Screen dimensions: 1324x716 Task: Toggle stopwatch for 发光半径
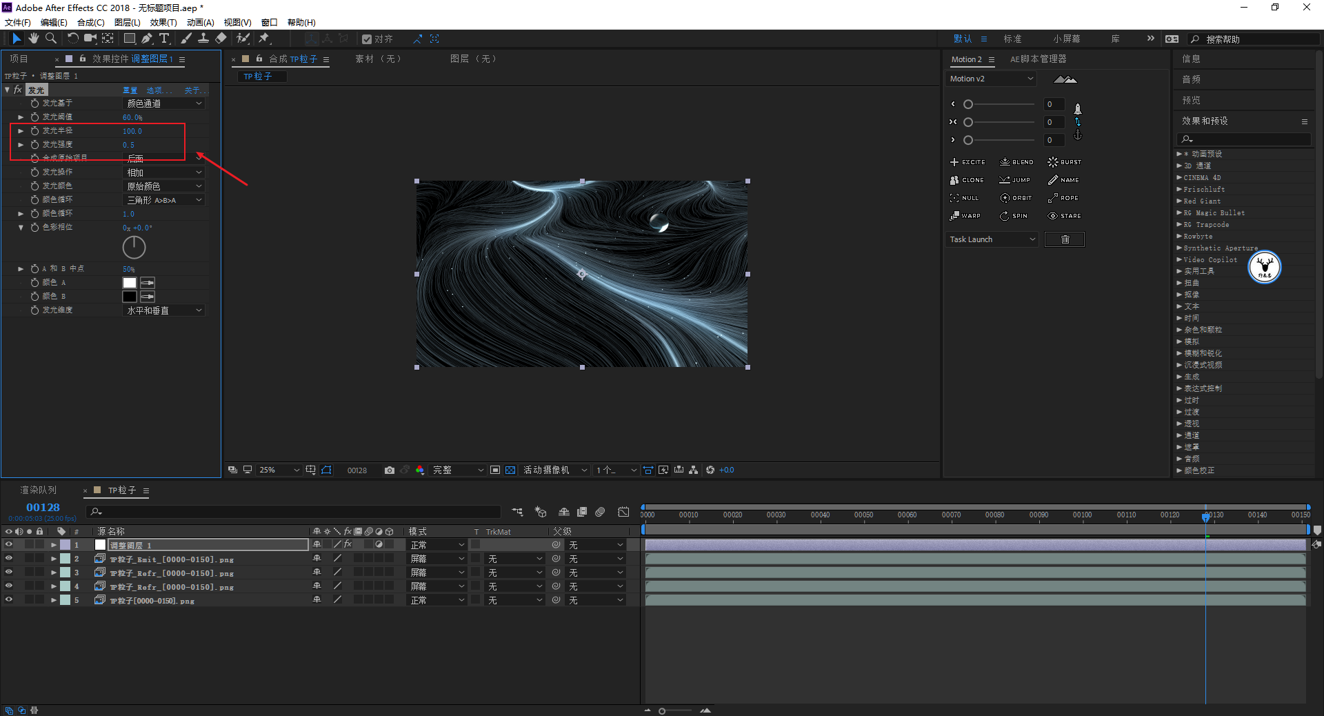(x=34, y=130)
